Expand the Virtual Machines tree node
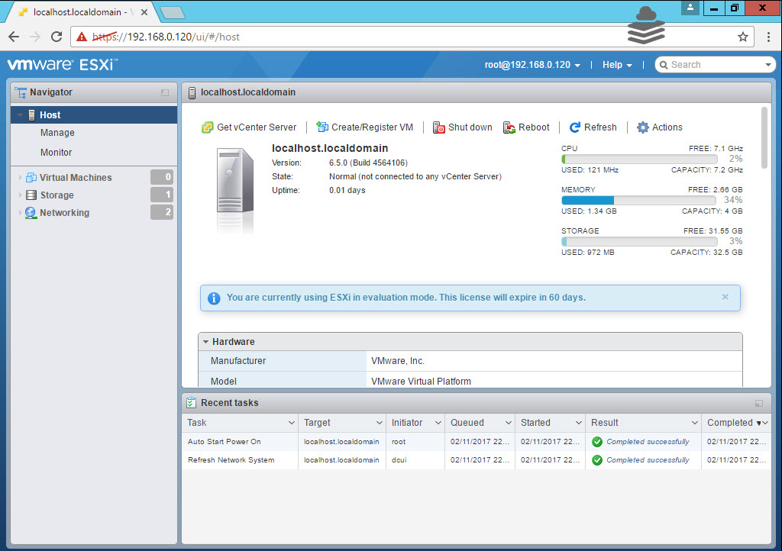The height and width of the screenshot is (551, 782). coord(19,178)
